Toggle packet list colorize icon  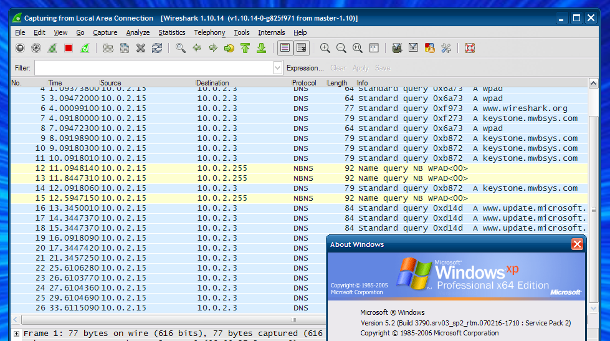click(x=285, y=48)
